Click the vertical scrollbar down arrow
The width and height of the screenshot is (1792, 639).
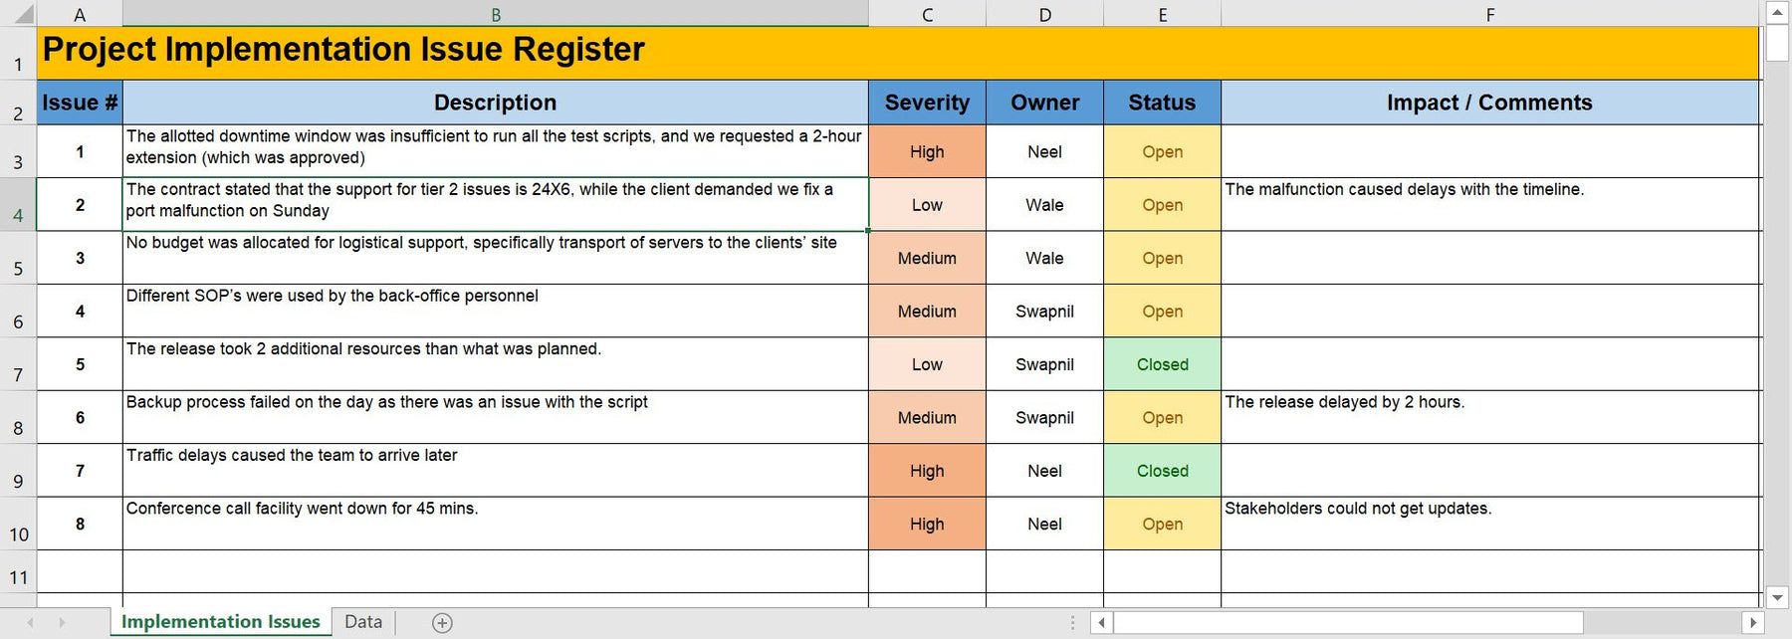[1777, 598]
